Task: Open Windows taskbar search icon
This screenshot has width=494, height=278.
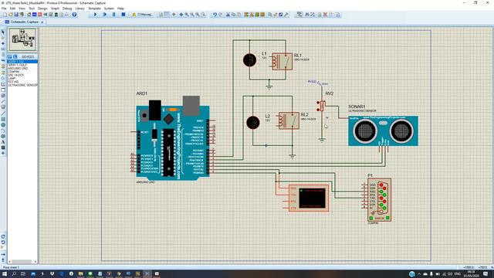Action: tap(14, 273)
